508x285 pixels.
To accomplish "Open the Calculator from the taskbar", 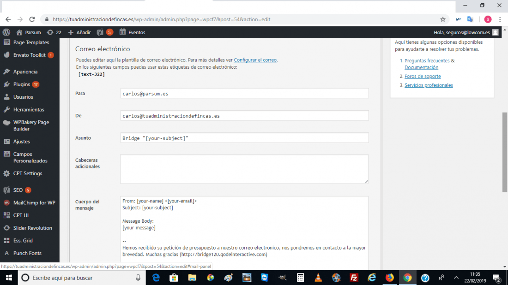I will click(300, 278).
